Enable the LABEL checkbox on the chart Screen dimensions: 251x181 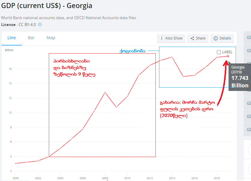[219, 52]
